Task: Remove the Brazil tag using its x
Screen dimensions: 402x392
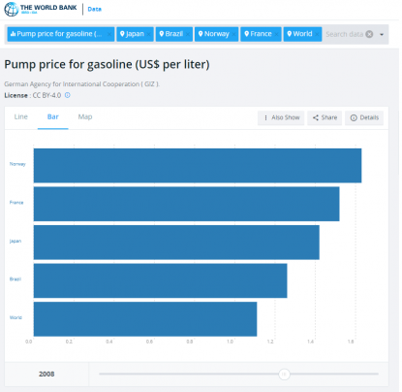Action: pyautogui.click(x=188, y=34)
